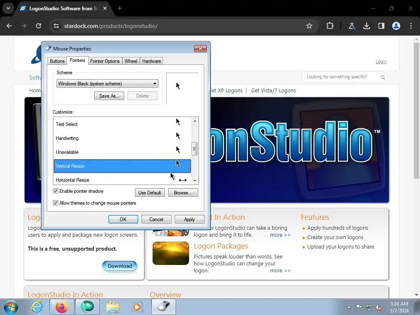Click the browser back arrow
This screenshot has width=420, height=315.
tap(9, 26)
